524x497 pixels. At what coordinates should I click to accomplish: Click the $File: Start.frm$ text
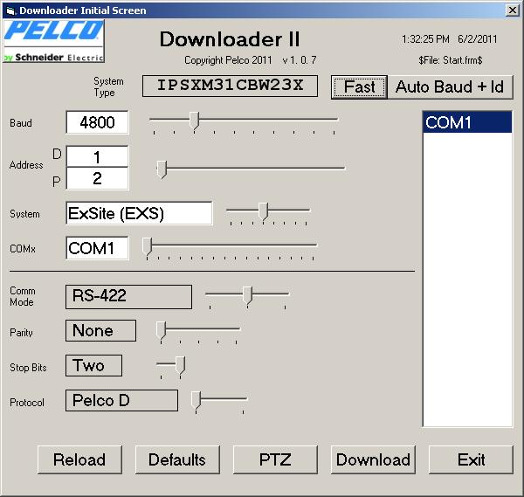(x=450, y=60)
